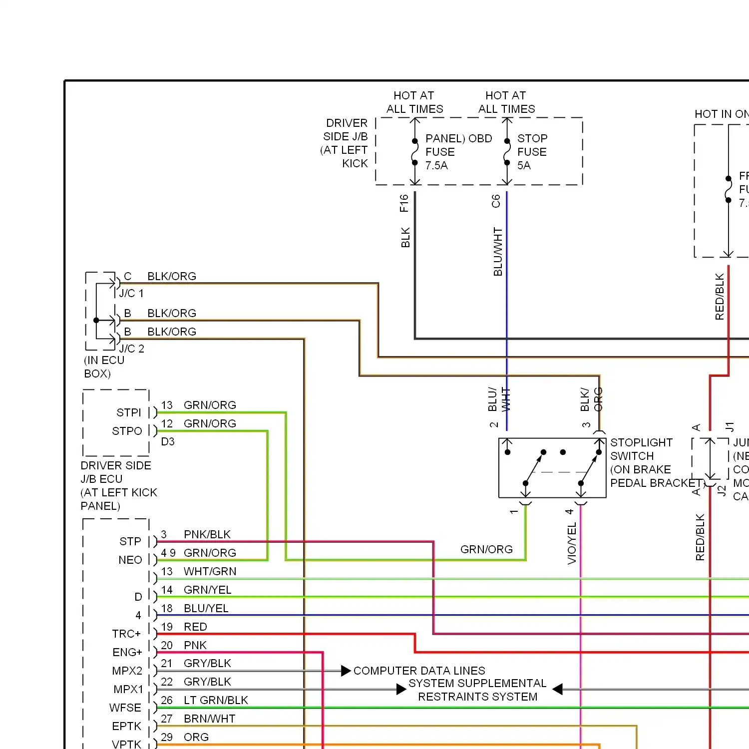Click the VPTK terminal label
Image resolution: width=749 pixels, height=749 pixels.
point(127,744)
